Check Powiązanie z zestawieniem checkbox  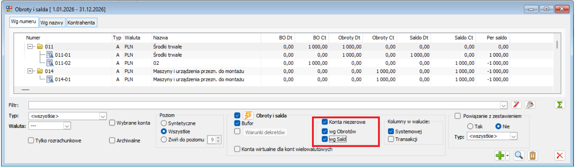point(457,116)
